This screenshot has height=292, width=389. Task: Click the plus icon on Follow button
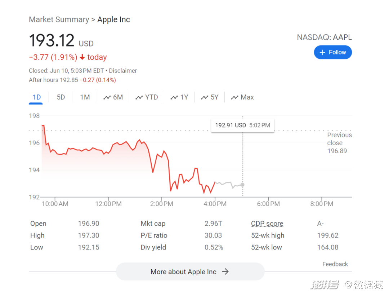pyautogui.click(x=322, y=53)
